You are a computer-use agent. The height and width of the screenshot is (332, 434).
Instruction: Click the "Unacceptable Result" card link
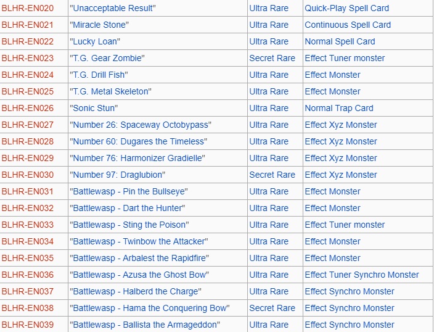113,9
